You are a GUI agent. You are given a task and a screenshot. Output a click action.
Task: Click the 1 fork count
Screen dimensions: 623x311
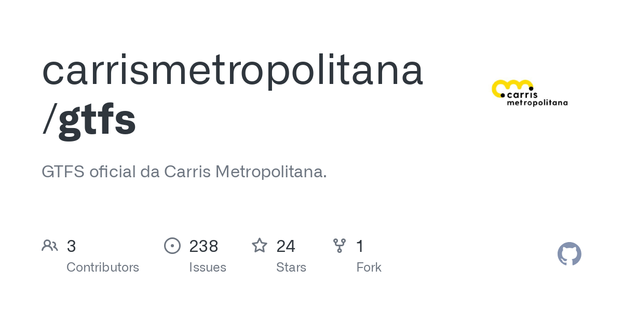[x=360, y=246]
